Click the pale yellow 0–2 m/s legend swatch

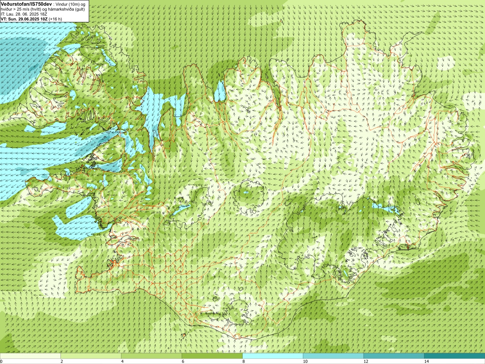tap(30, 356)
